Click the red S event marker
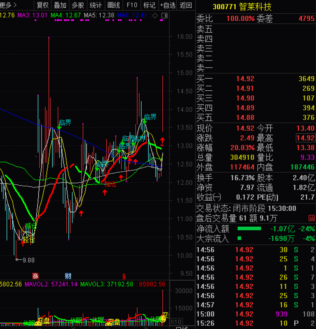Screen dimensions: 316x329 (124, 277)
